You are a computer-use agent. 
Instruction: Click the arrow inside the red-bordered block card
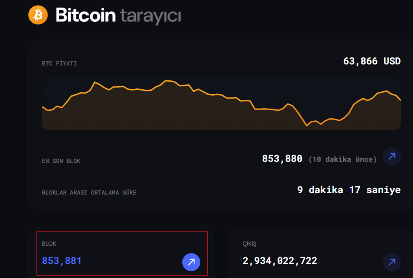tap(191, 262)
